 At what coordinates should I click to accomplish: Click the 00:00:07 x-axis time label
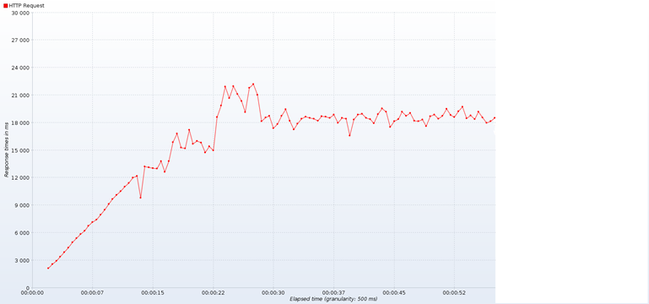tap(93, 292)
